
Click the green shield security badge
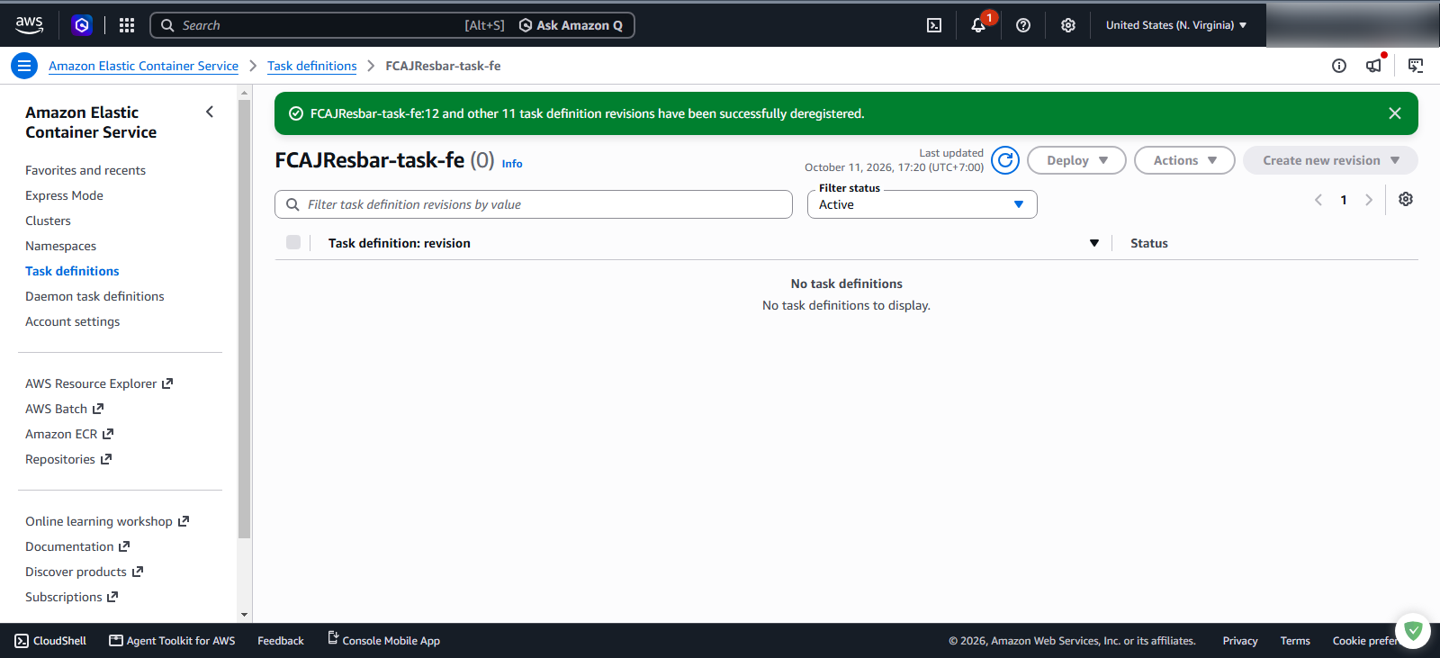[x=1413, y=631]
